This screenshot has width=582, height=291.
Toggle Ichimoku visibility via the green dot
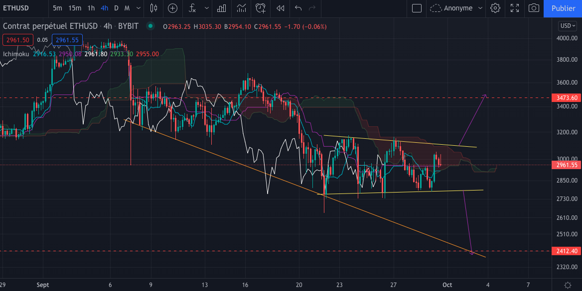click(x=150, y=25)
